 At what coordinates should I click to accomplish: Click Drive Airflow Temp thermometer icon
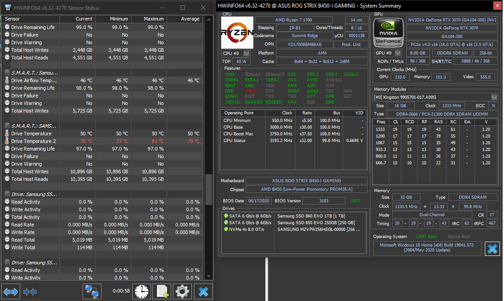click(7, 80)
